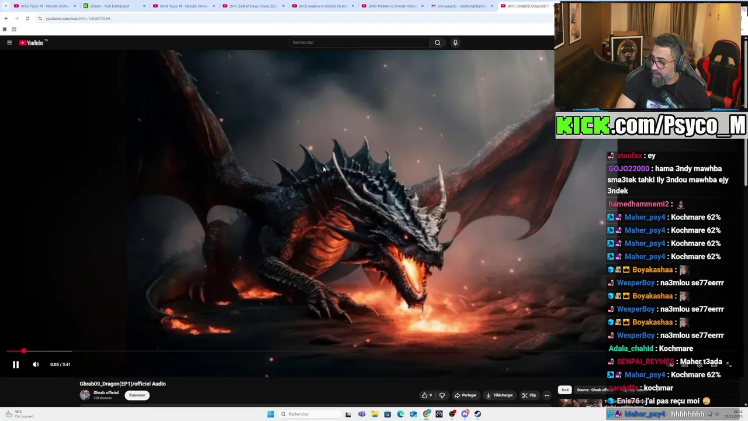Open Task View from the taskbar
Viewport: 748px width, 421px height.
[x=348, y=414]
